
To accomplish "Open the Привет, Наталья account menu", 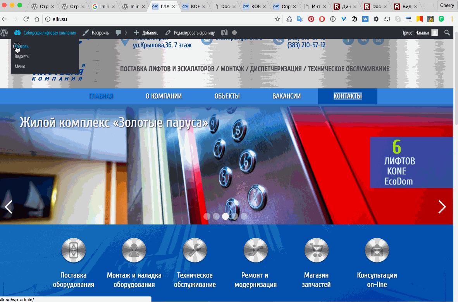I will (x=420, y=33).
